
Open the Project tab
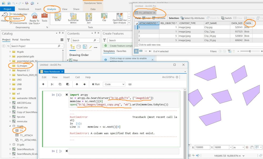point(7,9)
